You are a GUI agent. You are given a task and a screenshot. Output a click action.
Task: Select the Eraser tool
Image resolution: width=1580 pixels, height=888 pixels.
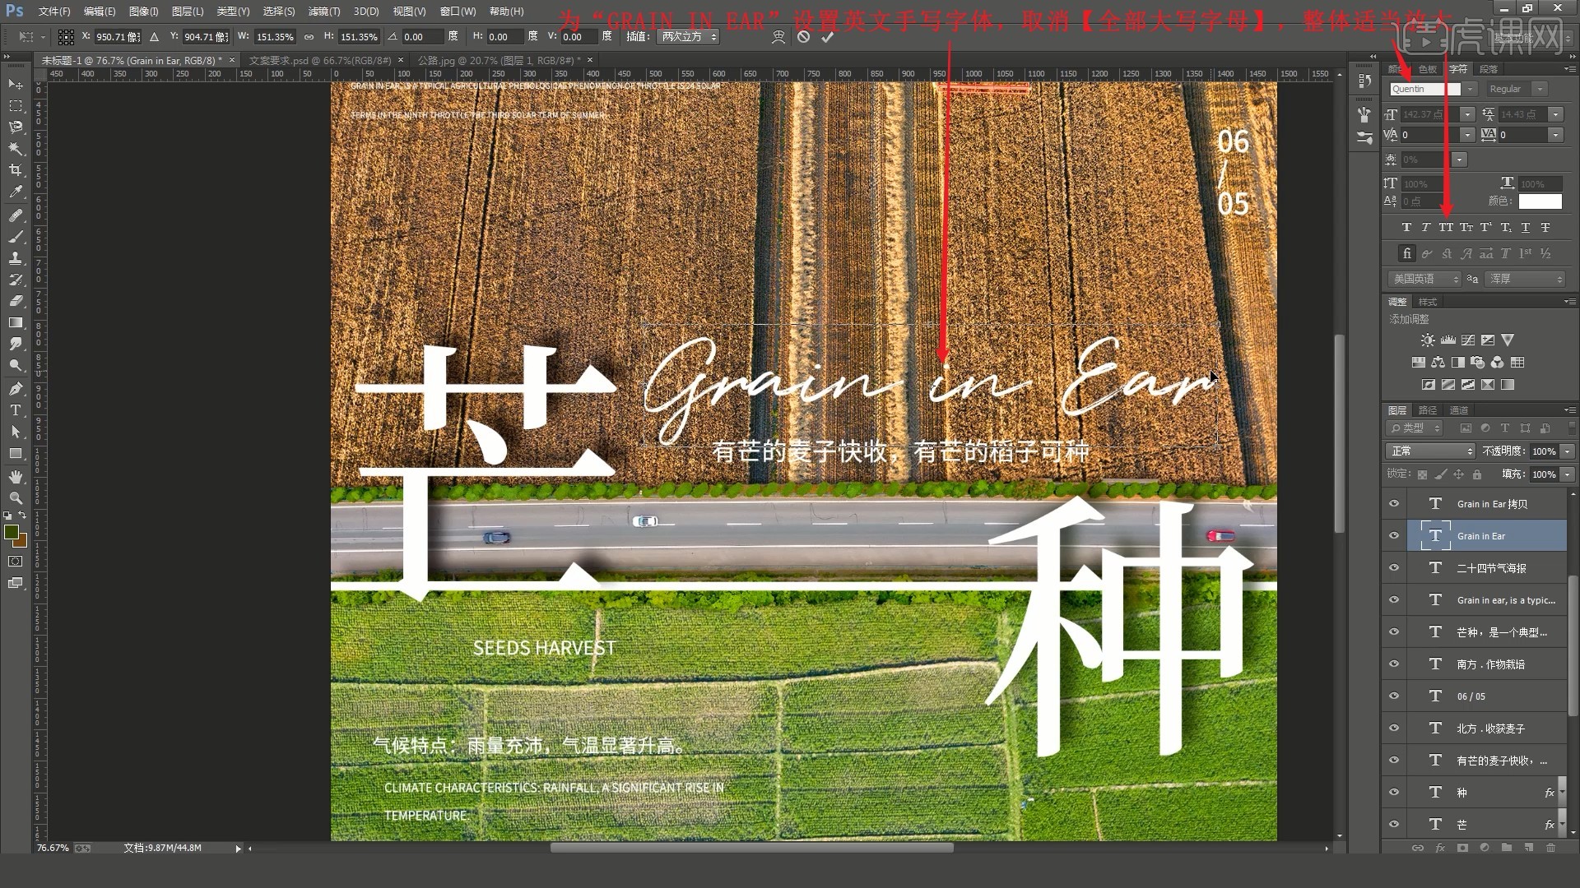[16, 301]
